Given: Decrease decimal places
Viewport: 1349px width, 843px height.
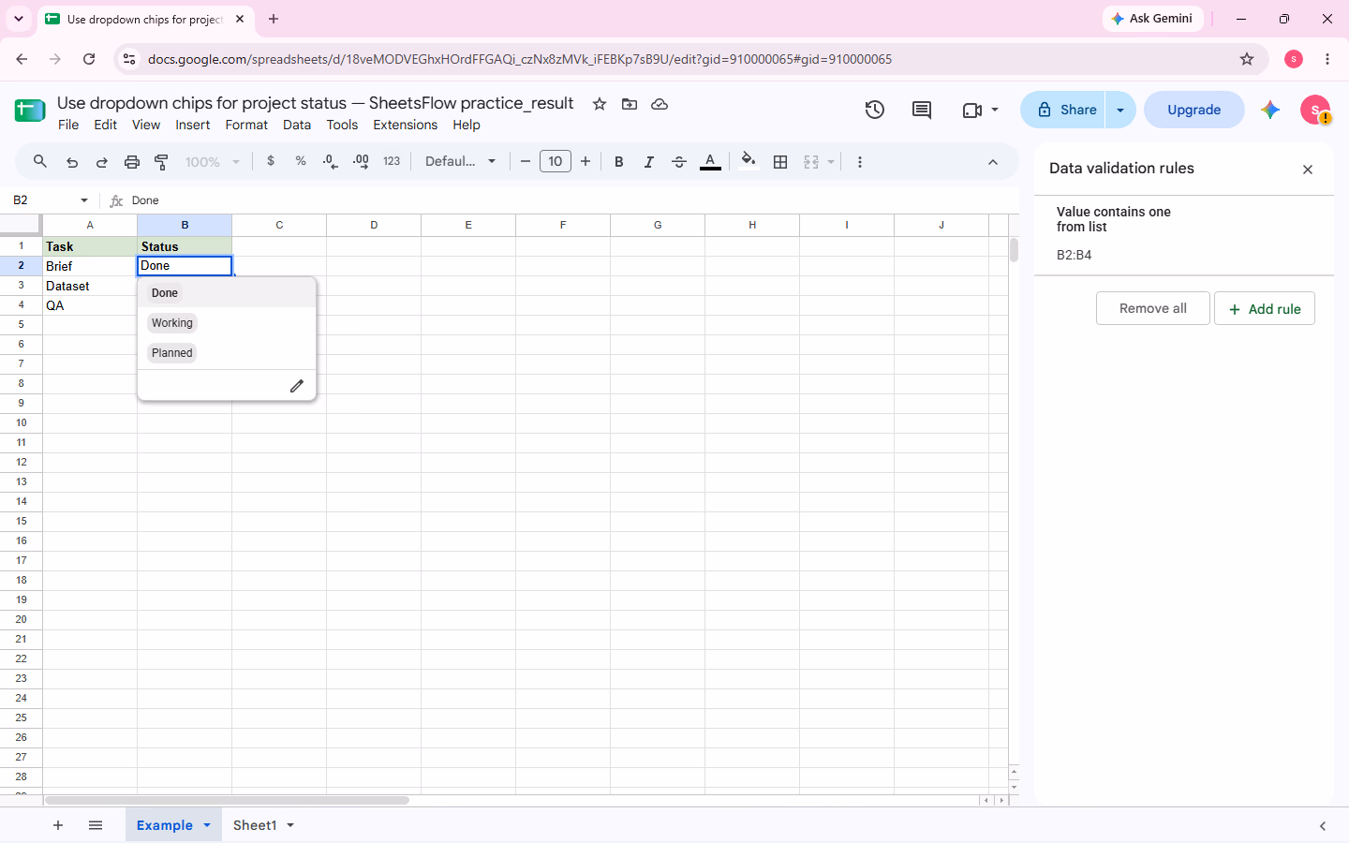Looking at the screenshot, I should point(330,161).
